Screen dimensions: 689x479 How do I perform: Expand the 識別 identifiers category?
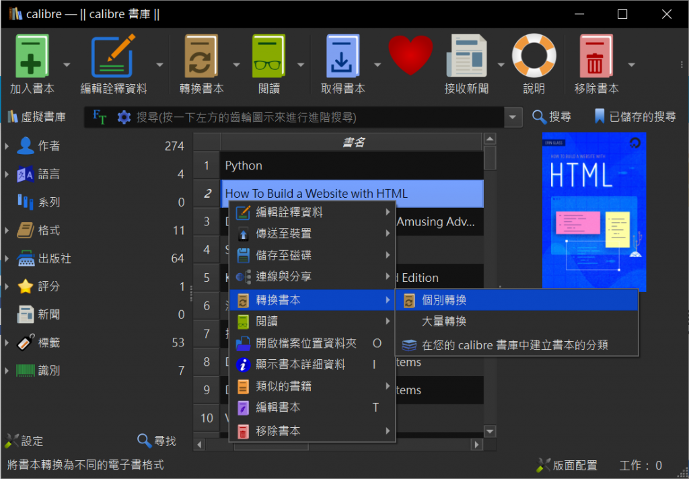click(7, 371)
